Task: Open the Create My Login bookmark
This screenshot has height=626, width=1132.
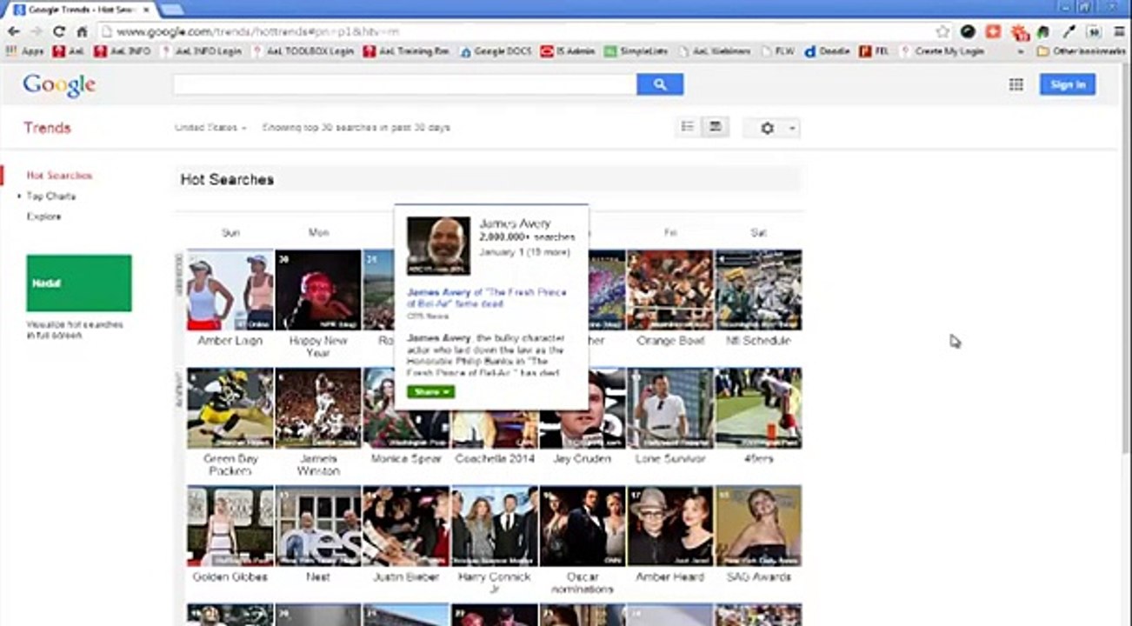Action: click(942, 51)
